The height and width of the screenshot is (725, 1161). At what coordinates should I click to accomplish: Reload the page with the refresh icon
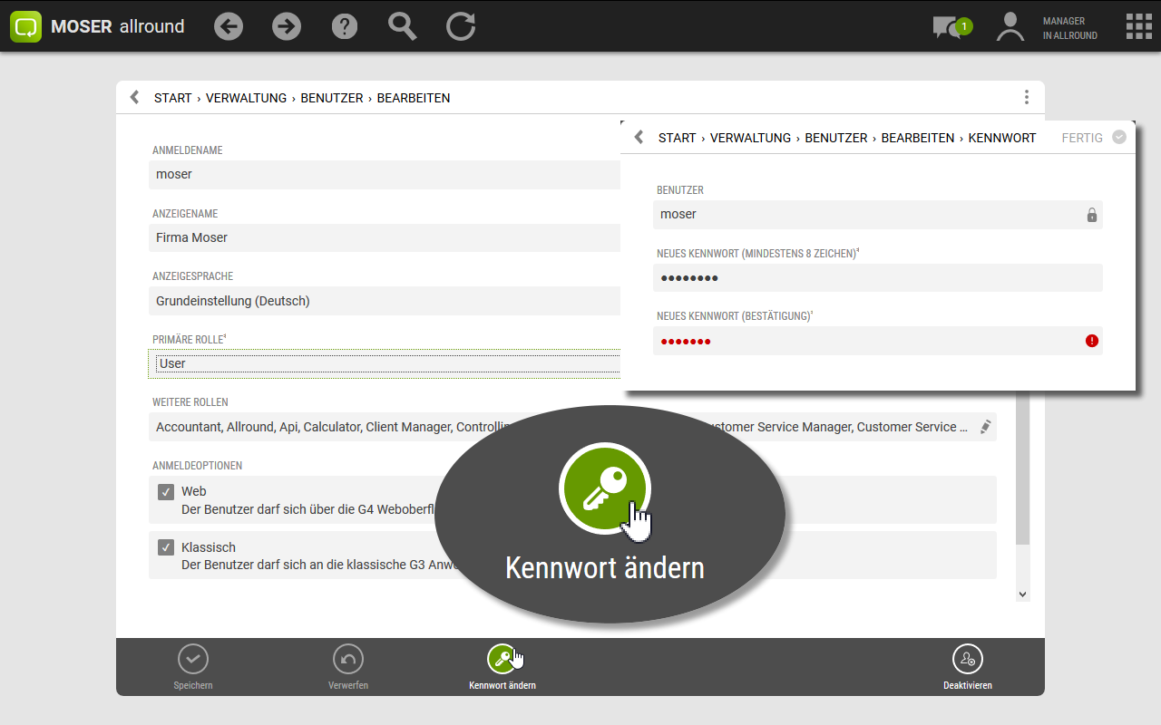(461, 26)
